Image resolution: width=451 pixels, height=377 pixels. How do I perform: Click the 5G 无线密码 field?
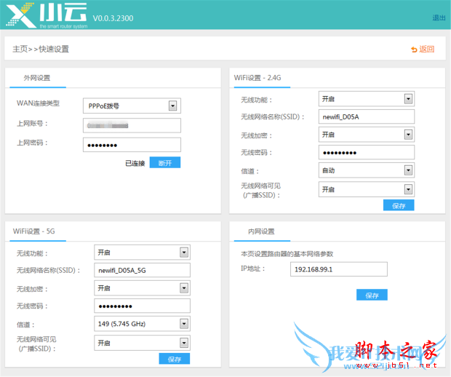pyautogui.click(x=142, y=306)
